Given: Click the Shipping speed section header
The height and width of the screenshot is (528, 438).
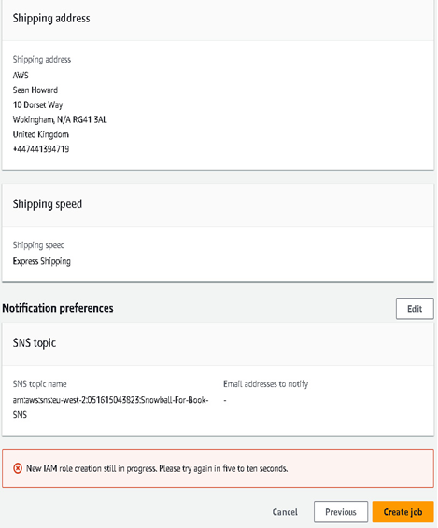Looking at the screenshot, I should pyautogui.click(x=48, y=204).
